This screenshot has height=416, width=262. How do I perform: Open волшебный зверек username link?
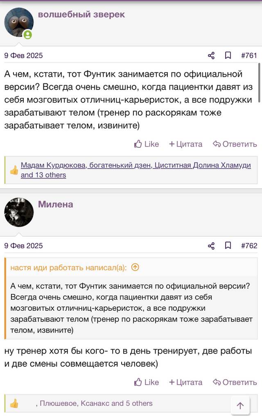(81, 14)
